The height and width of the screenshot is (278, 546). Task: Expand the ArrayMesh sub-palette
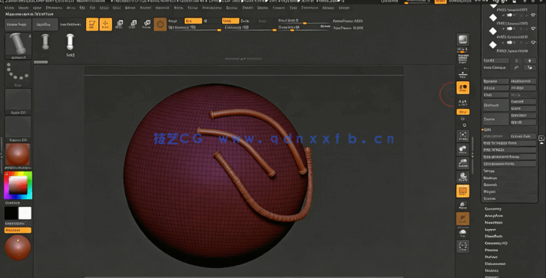point(494,215)
